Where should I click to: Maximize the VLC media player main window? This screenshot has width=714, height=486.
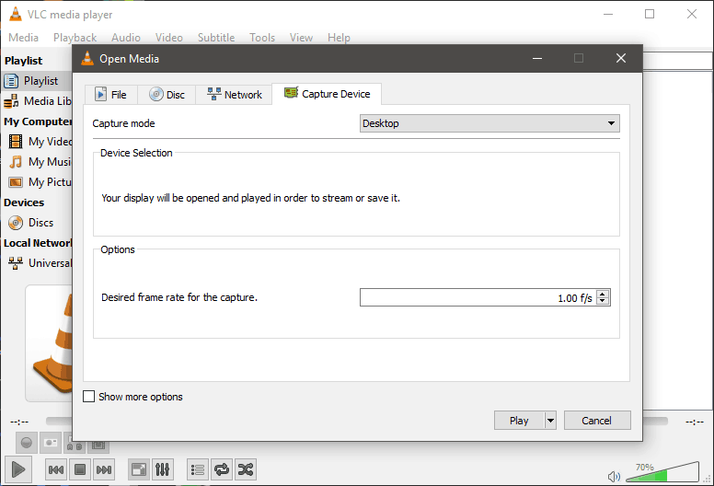pyautogui.click(x=650, y=14)
